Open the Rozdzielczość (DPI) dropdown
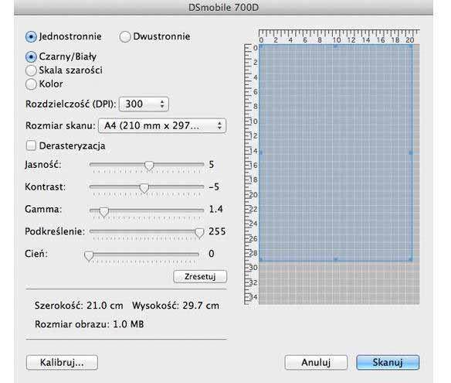451x383 pixels. click(x=144, y=104)
